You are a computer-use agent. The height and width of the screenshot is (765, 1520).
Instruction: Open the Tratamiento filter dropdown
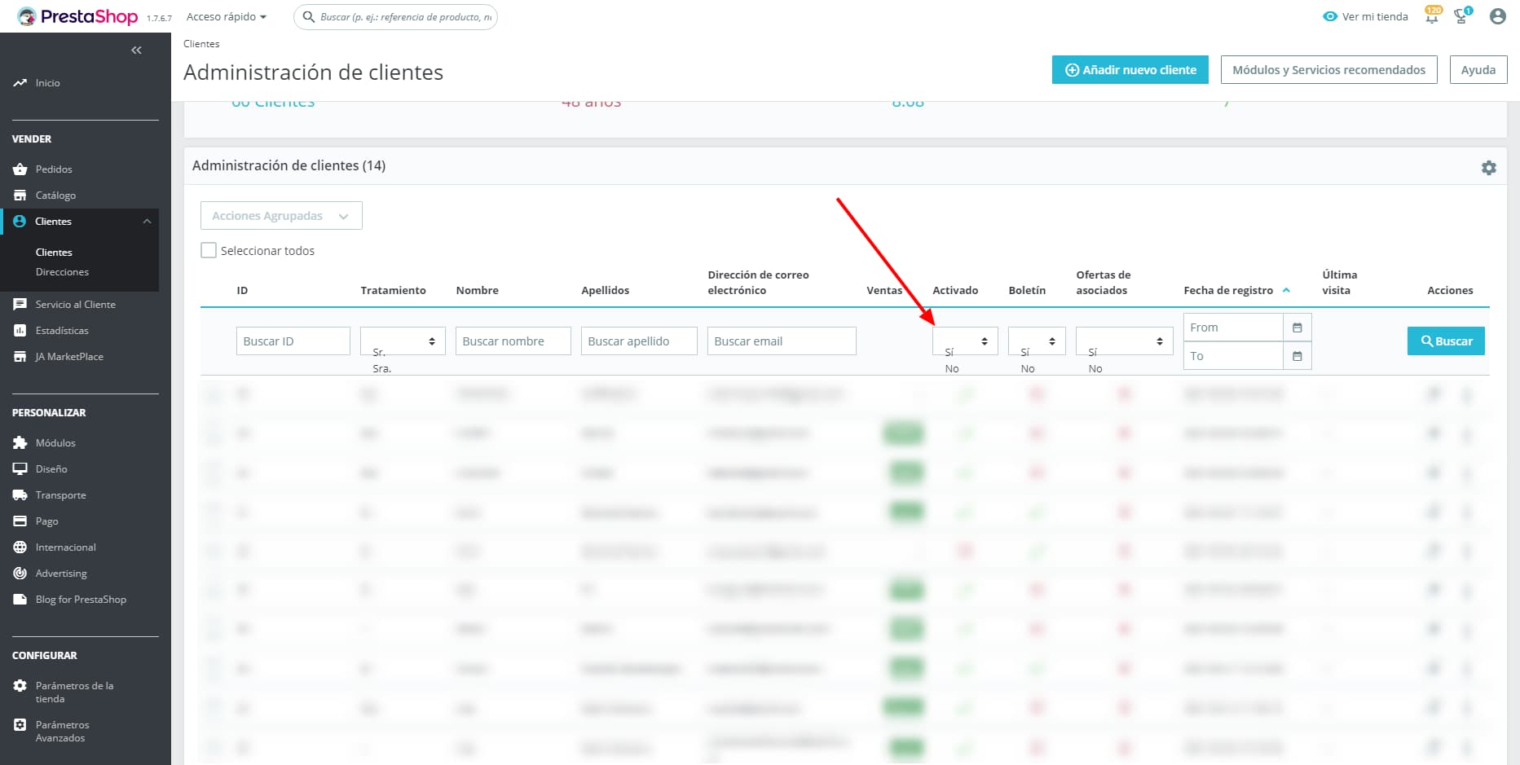coord(403,341)
